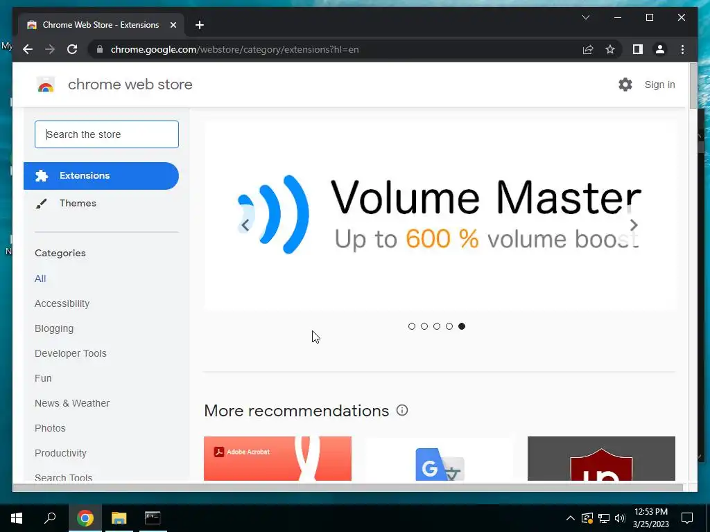Open File Explorer from taskbar

tap(119, 518)
